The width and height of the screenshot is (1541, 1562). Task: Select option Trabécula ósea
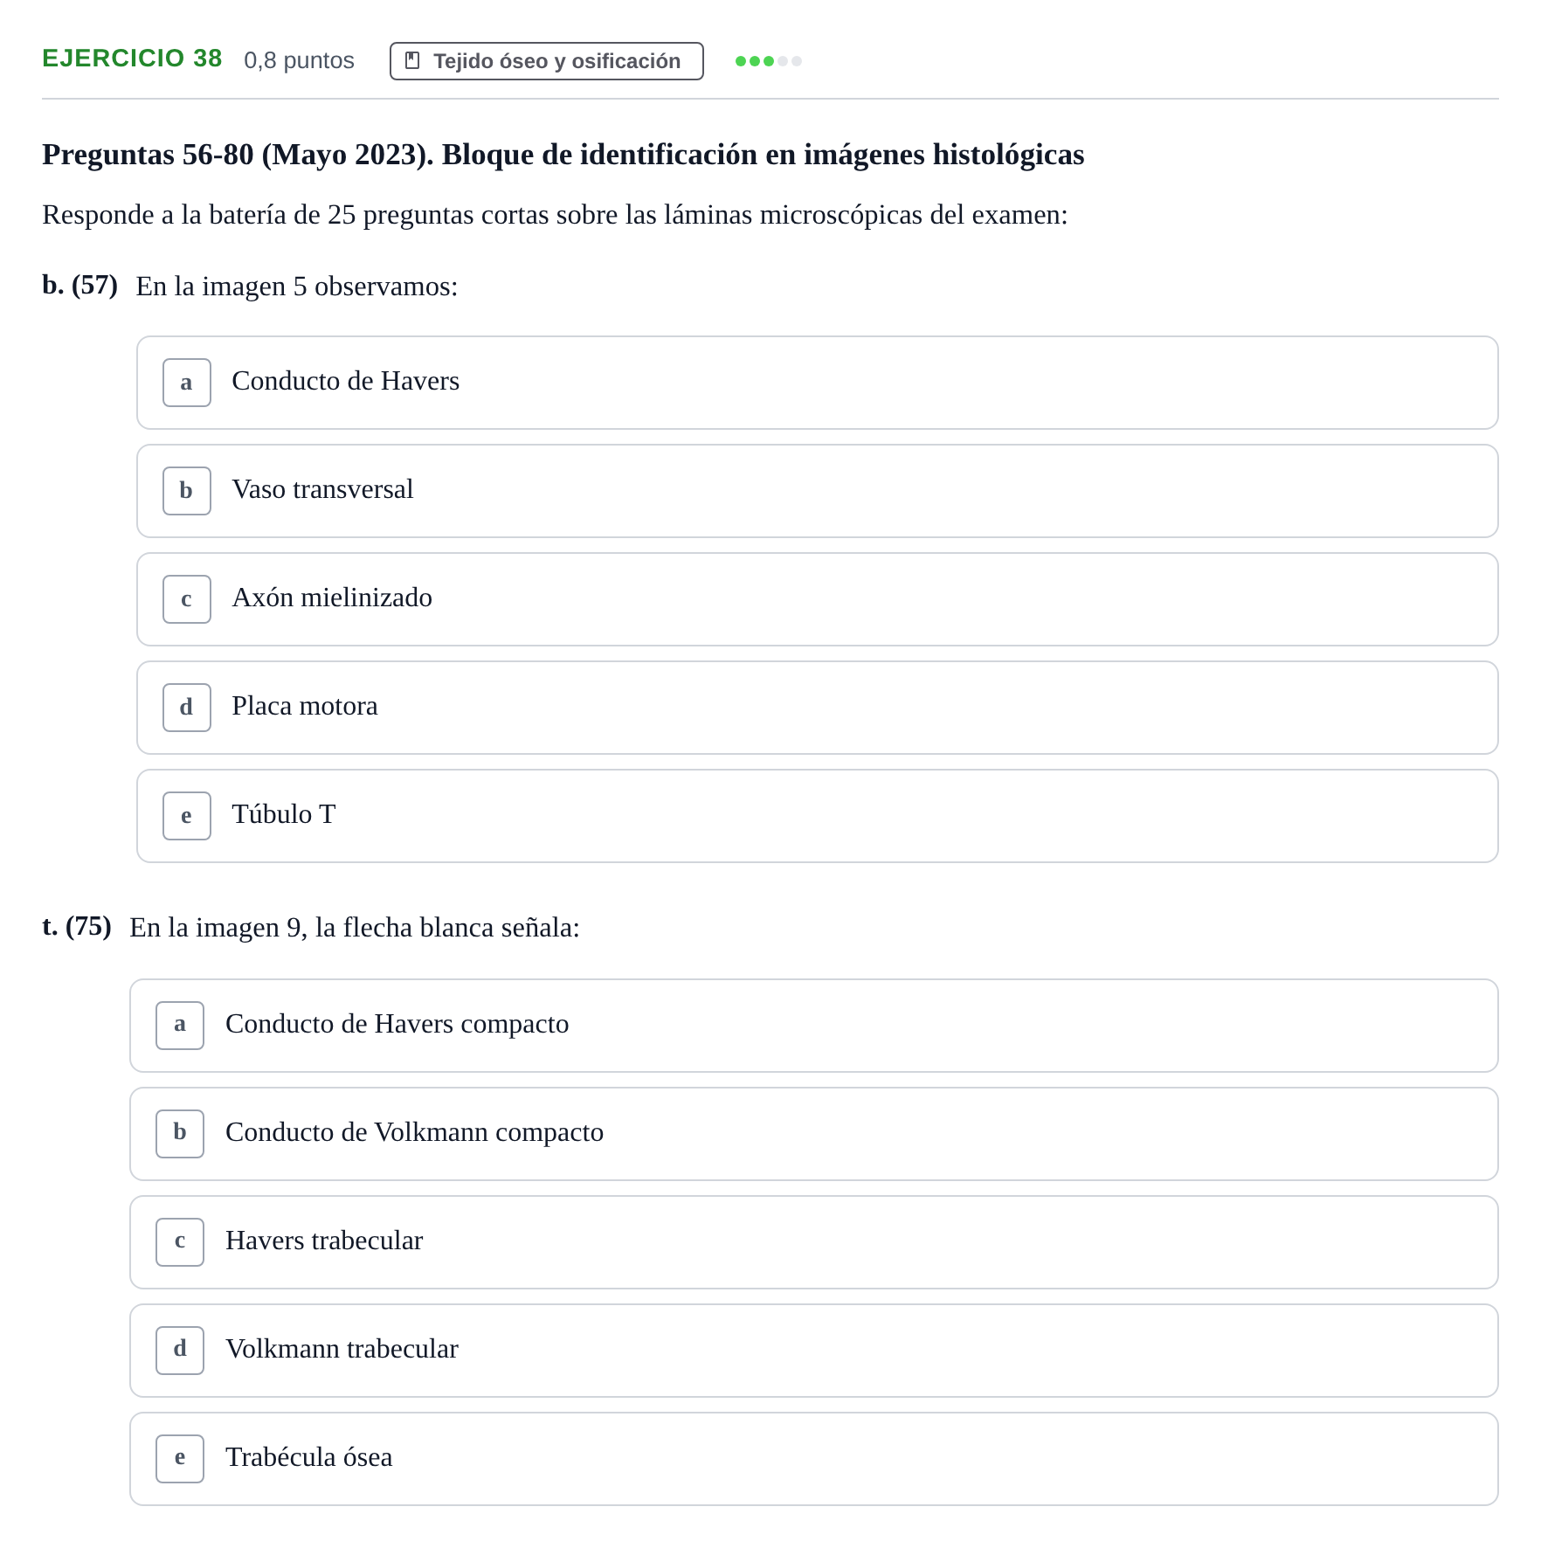click(x=814, y=1459)
